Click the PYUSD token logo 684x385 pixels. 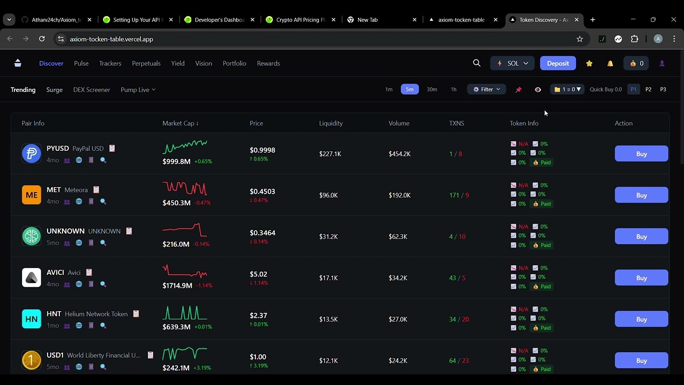pyautogui.click(x=32, y=153)
